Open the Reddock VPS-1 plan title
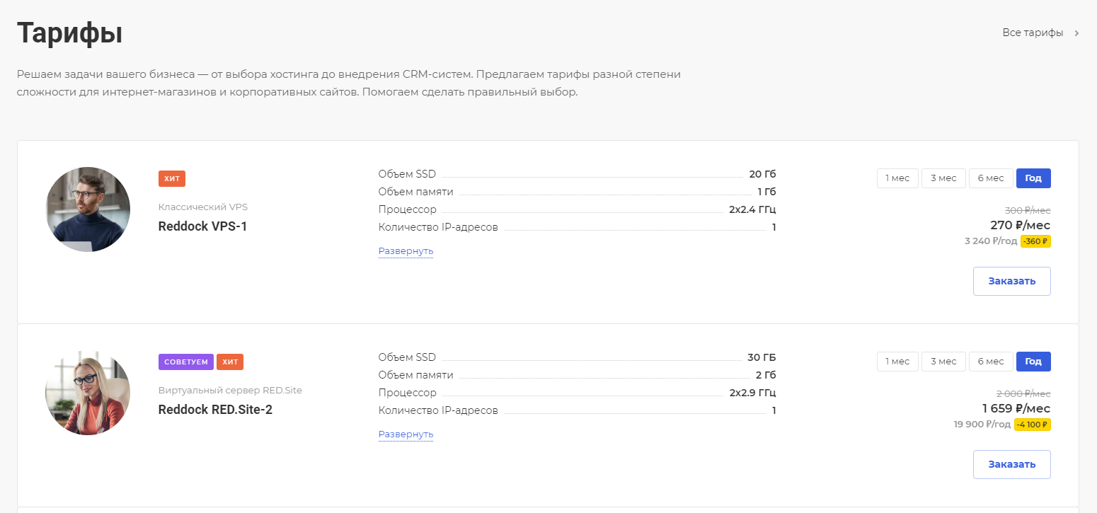The image size is (1097, 513). [203, 226]
